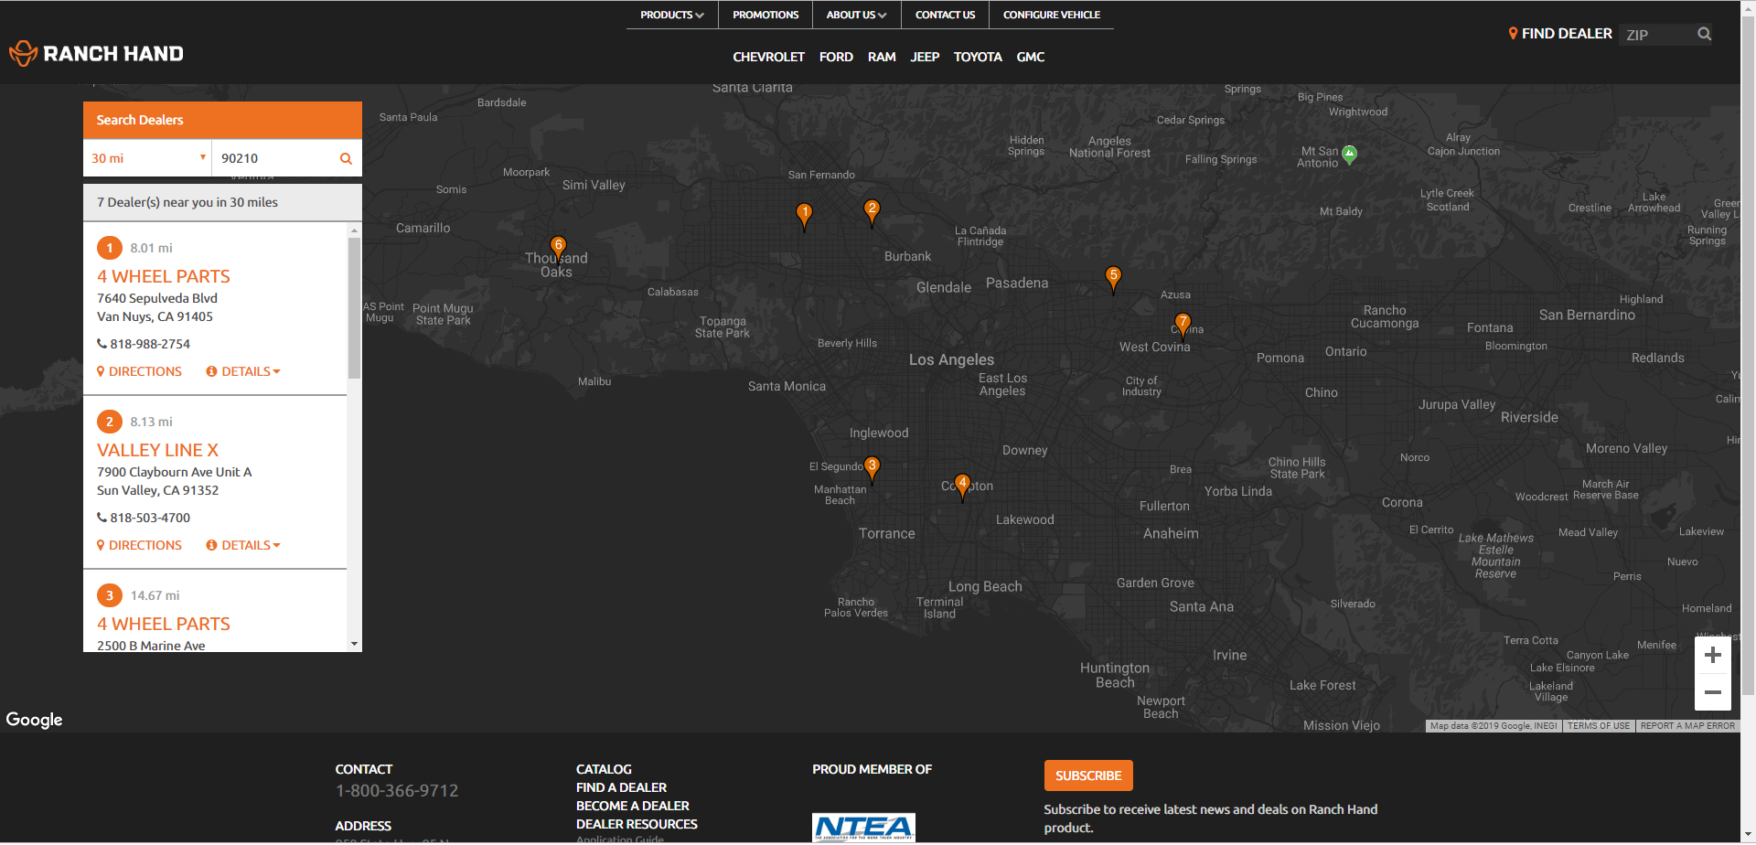Open Configure Vehicle menu item

[x=1052, y=15]
